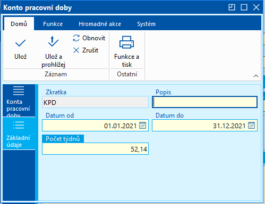Click the Záznam group label
This screenshot has width=265, height=204.
tap(56, 74)
